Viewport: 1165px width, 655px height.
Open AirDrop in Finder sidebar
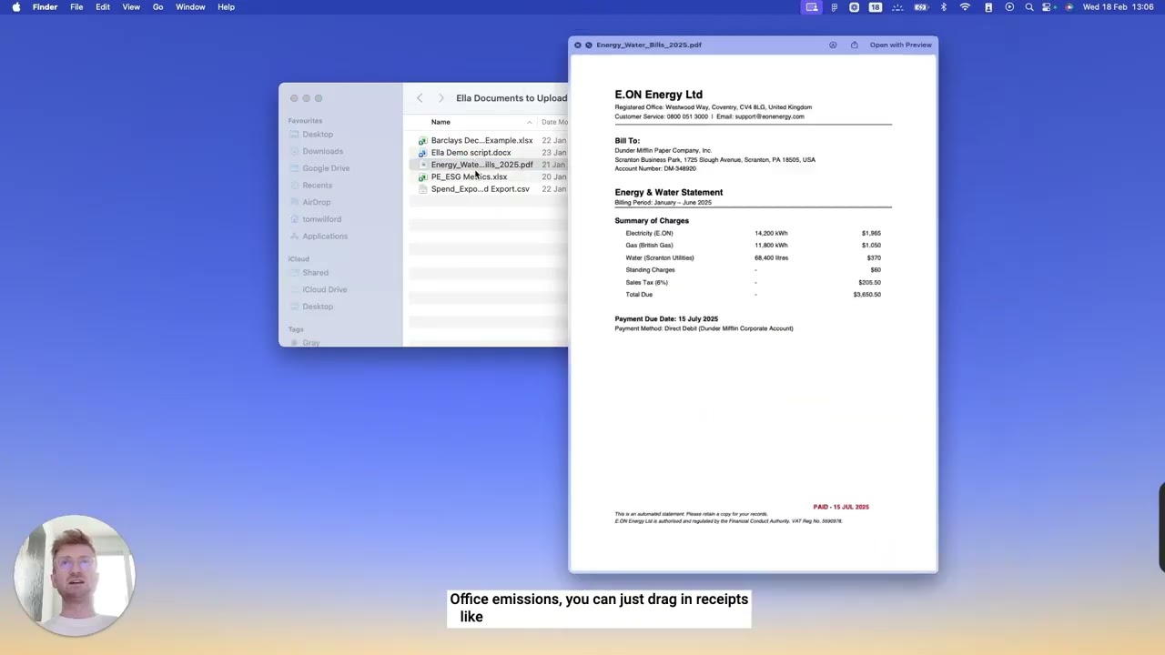[316, 202]
